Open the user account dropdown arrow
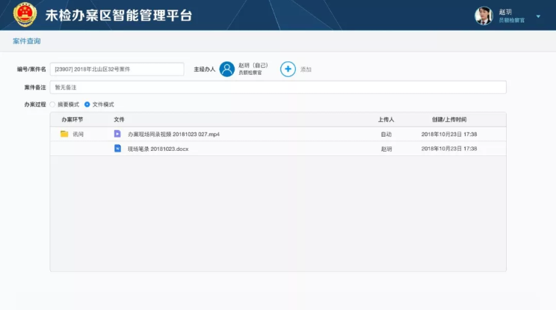The width and height of the screenshot is (556, 310). (x=538, y=16)
